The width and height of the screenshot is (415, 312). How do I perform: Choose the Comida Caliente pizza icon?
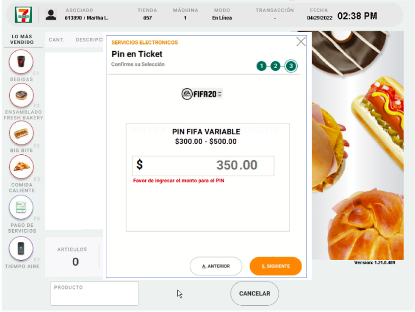click(21, 167)
